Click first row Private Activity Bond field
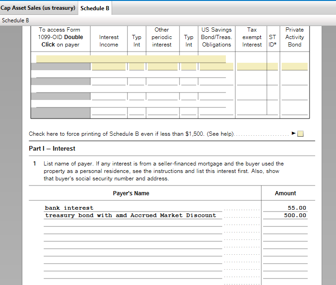This screenshot has width=336, height=285. click(294, 66)
